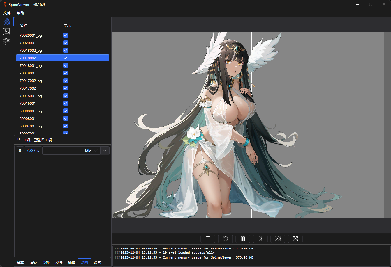Click the SpineViewer app icon in title bar
The width and height of the screenshot is (391, 267).
pyautogui.click(x=5, y=4)
